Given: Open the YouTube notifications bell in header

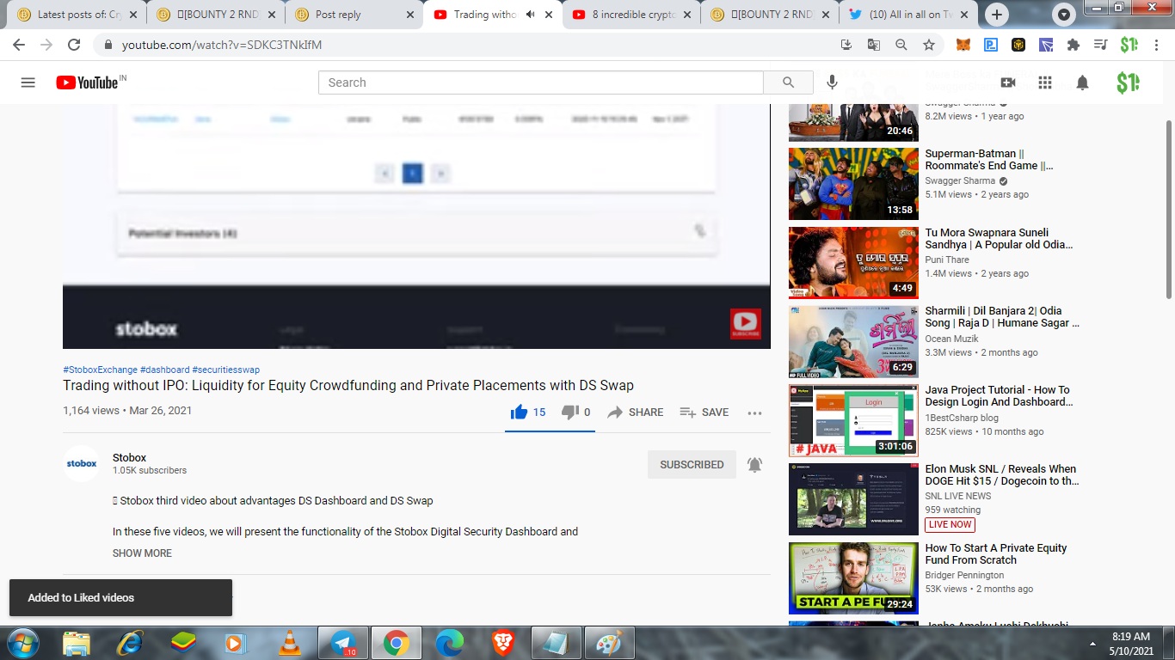Looking at the screenshot, I should [1082, 82].
